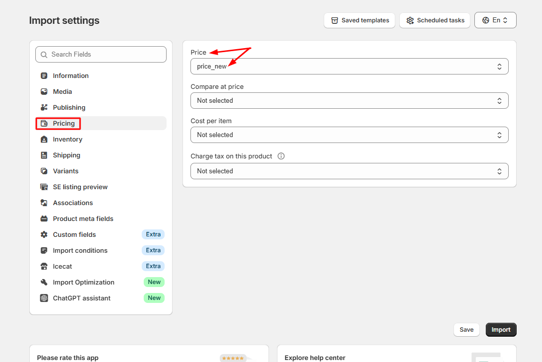Click the Icecat store icon
Screen dimensions: 542x362
(x=44, y=266)
